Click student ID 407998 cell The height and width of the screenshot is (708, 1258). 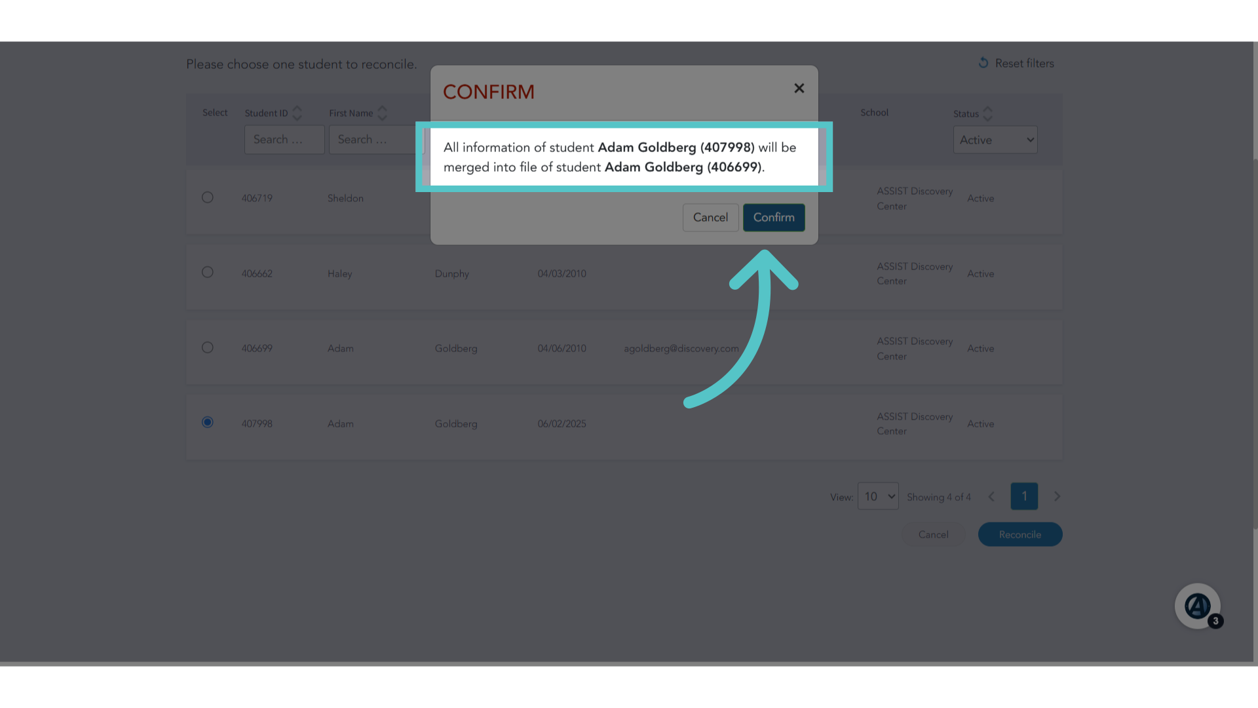(257, 424)
